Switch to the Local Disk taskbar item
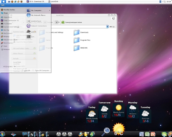This screenshot has height=137, width=172. (53, 2)
